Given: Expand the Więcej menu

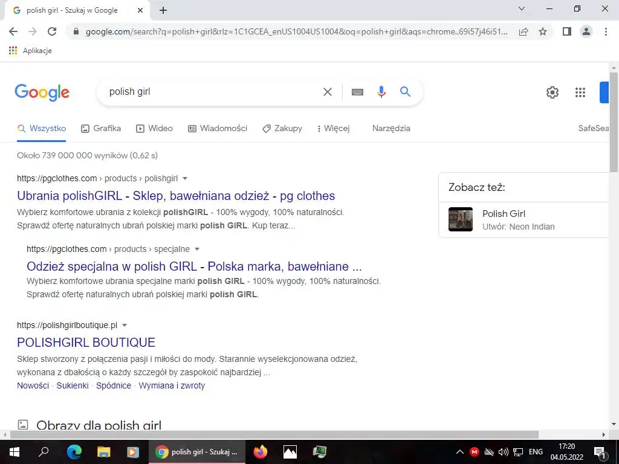Looking at the screenshot, I should click(x=333, y=129).
